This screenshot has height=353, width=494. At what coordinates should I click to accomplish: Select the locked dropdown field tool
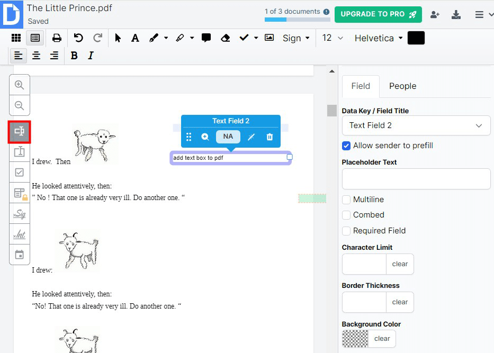[x=20, y=193]
